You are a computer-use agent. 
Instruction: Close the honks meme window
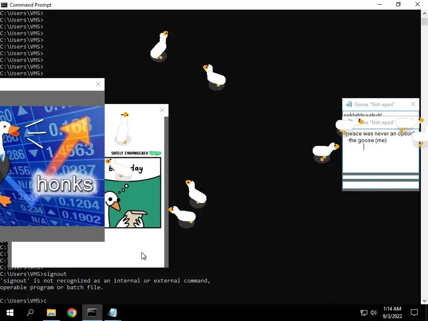(98, 84)
